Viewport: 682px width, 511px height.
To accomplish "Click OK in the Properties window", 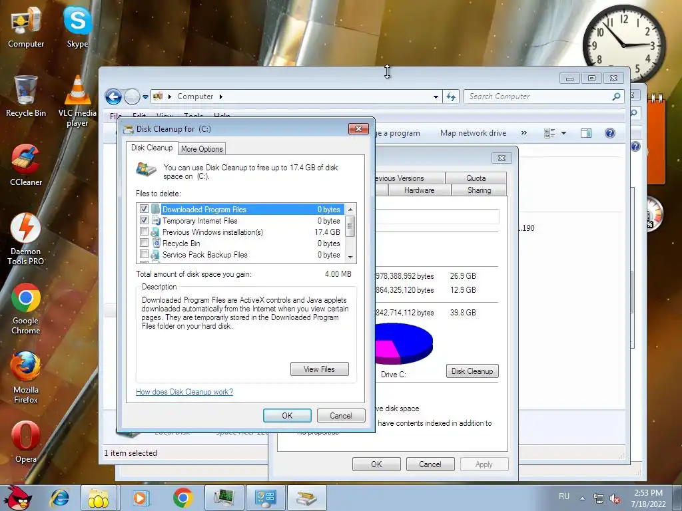I will pos(376,464).
